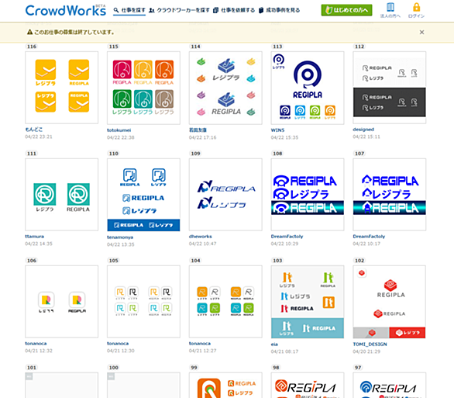Click timestamp 04/20 21:29
This screenshot has height=398, width=454.
coord(366,351)
